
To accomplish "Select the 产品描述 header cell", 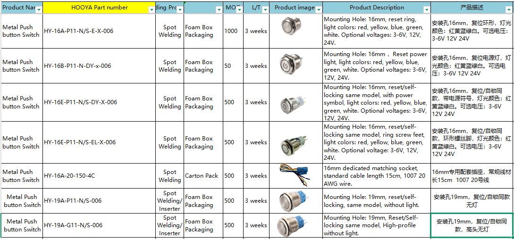I will tap(472, 8).
